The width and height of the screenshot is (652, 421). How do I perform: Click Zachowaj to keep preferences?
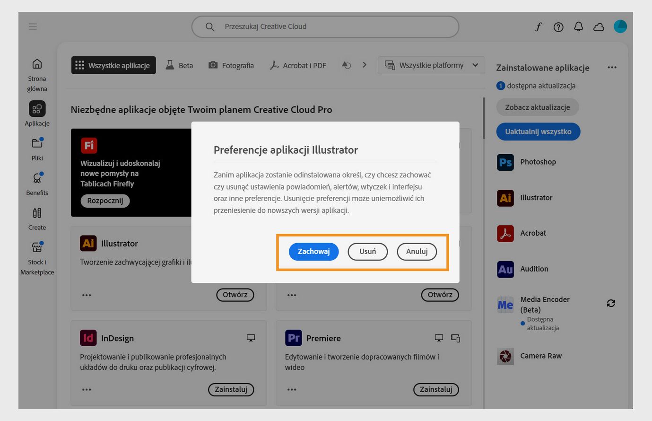click(314, 252)
